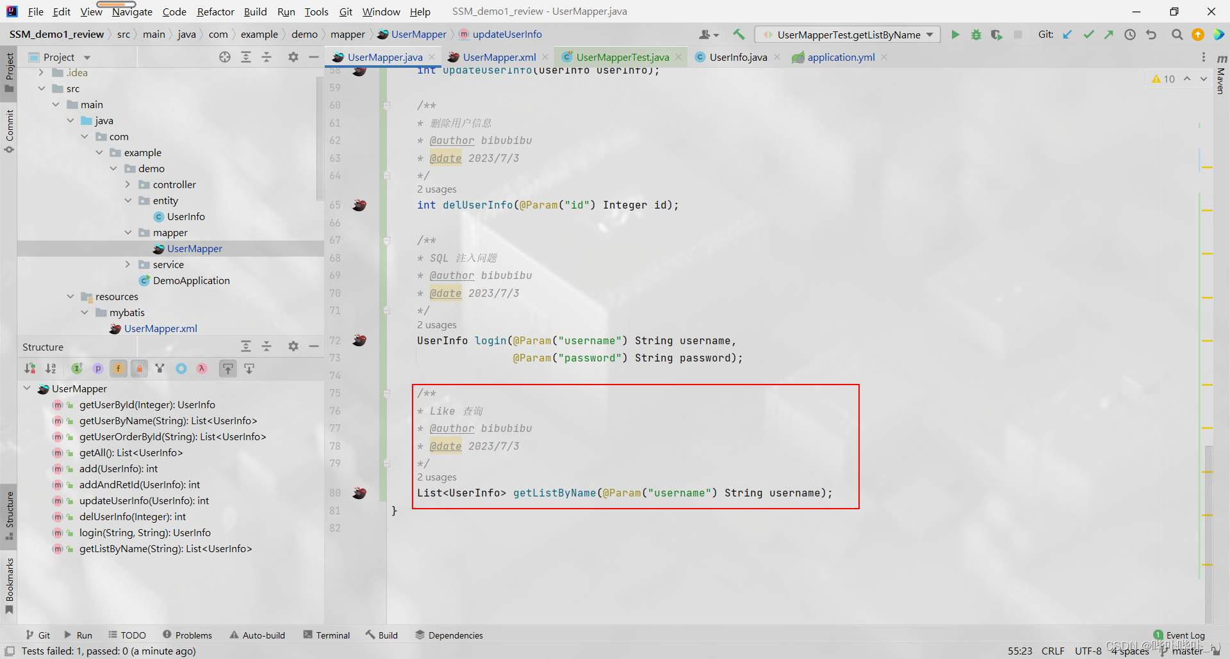Hide the Structure panel
Screen dimensions: 1230x659
(x=314, y=346)
